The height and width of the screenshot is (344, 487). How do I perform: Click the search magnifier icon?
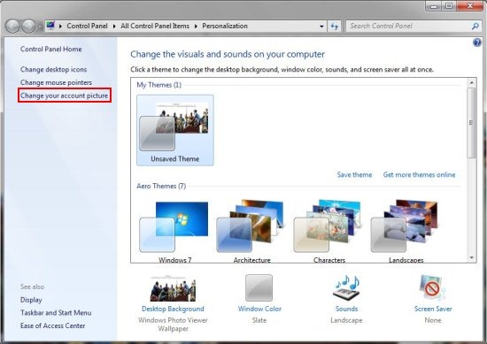(475, 27)
